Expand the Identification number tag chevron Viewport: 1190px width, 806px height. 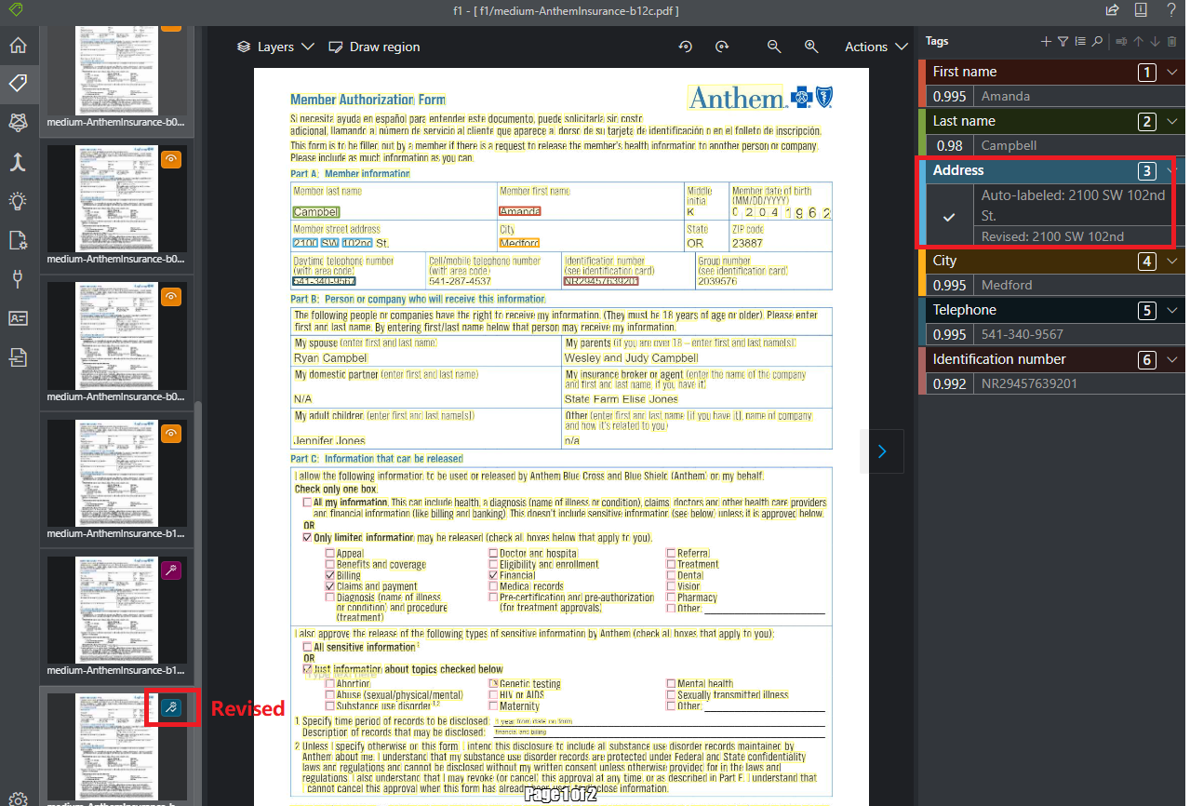click(x=1171, y=359)
